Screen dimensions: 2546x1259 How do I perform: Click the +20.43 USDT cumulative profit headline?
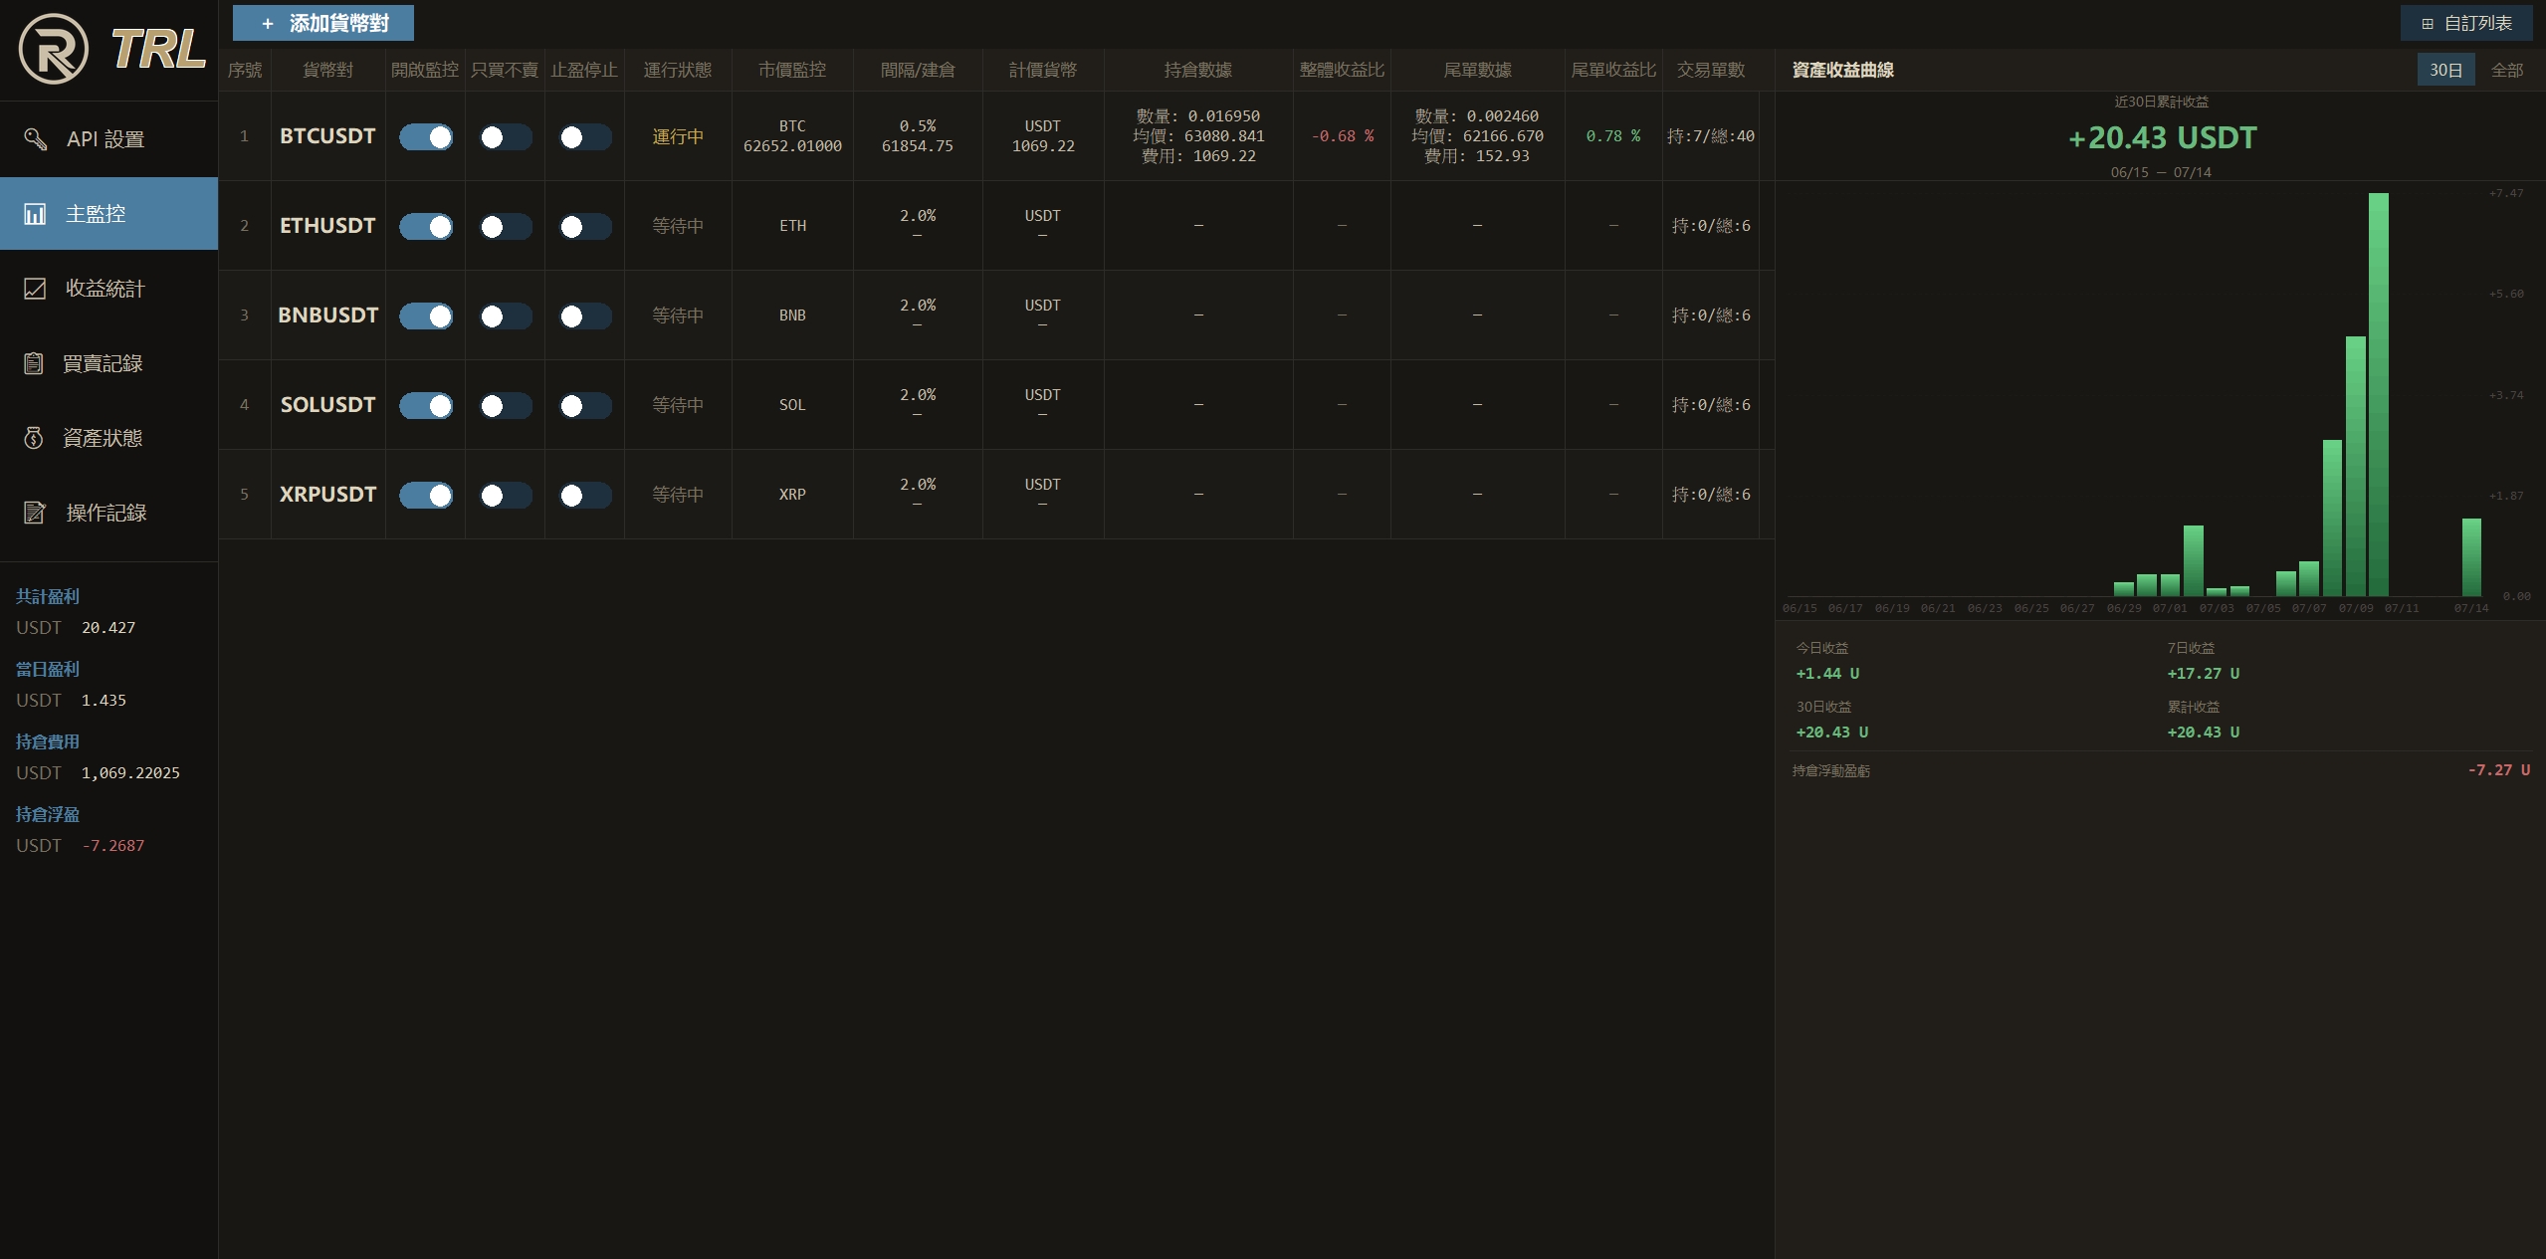[x=2162, y=137]
